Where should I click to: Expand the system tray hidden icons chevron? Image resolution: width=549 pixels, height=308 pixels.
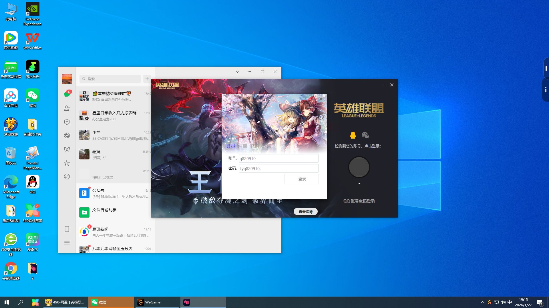482,302
